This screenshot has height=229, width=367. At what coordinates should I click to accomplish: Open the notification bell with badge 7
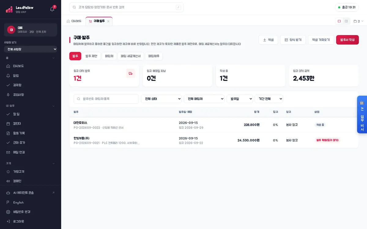point(52,9)
